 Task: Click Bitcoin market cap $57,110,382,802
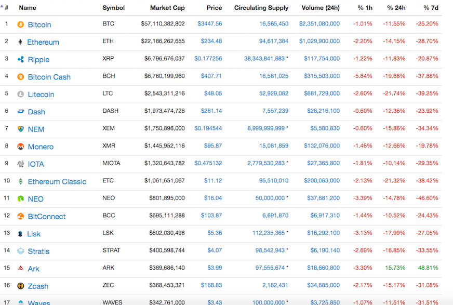163,24
